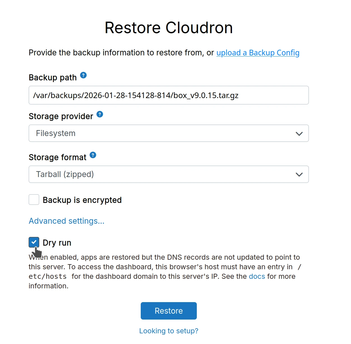Screen dimensions: 351x344
Task: Uncheck the Dry run checkbox
Action: (34, 242)
